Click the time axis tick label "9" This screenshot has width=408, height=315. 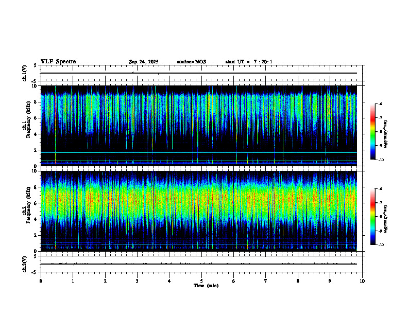(330, 281)
